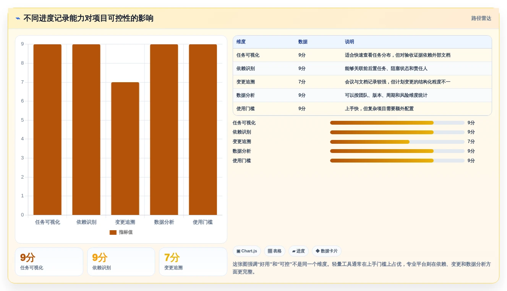This screenshot has height=291, width=507.
Task: Select the 进度 chip
Action: coord(298,251)
